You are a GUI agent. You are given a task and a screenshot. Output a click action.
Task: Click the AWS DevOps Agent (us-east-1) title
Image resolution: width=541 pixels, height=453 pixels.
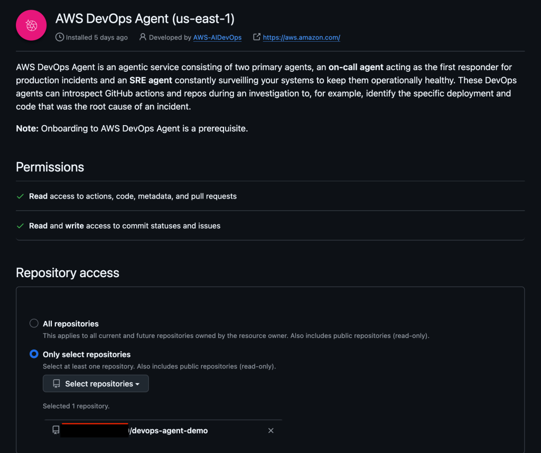[145, 18]
